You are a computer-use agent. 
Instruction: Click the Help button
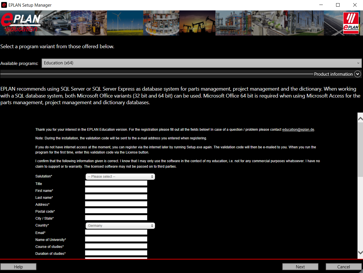(x=19, y=267)
